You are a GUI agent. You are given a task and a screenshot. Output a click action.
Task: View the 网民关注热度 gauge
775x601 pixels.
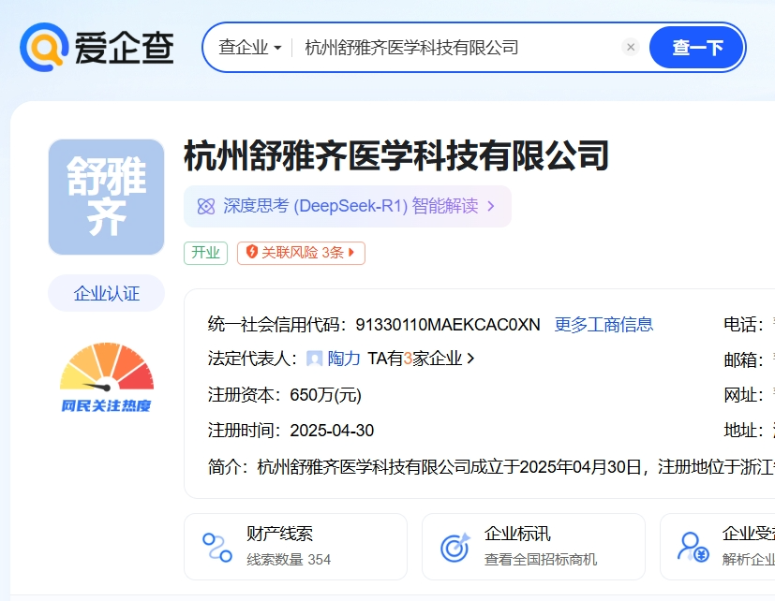106,377
